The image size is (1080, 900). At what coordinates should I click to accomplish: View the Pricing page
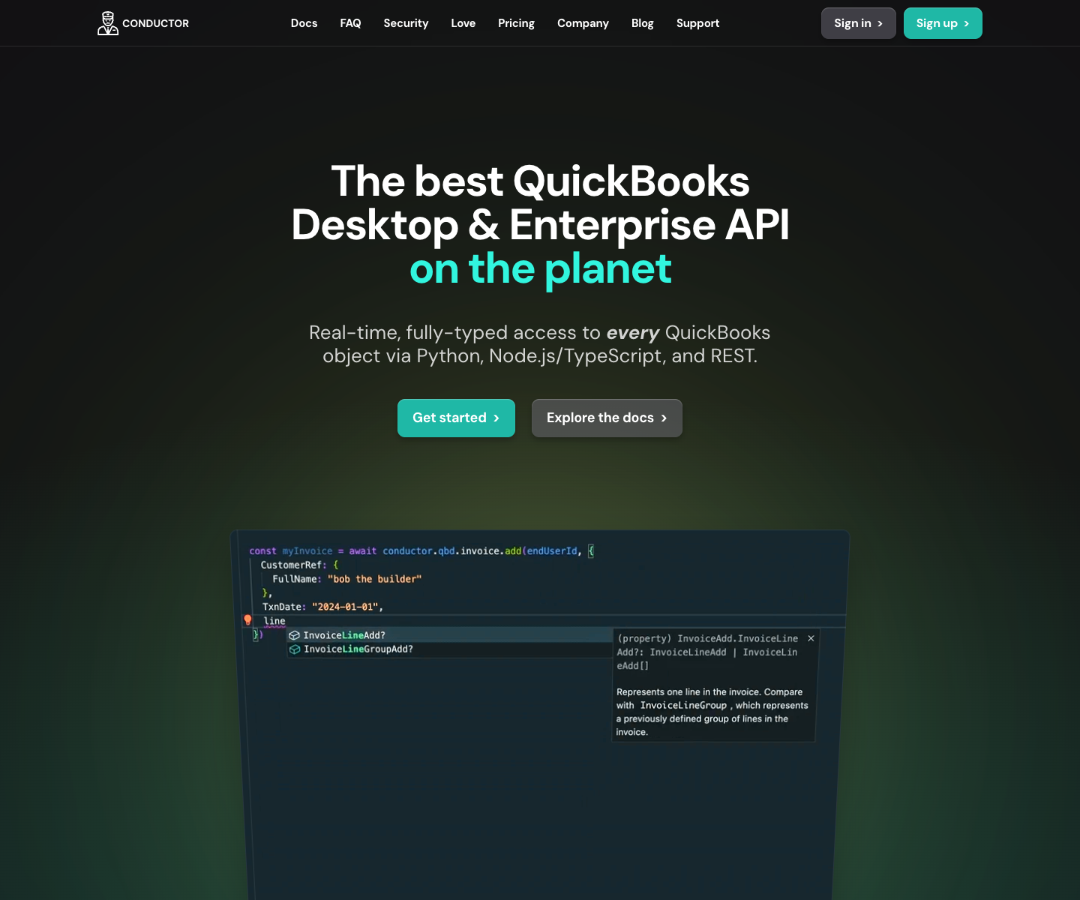[x=516, y=23]
